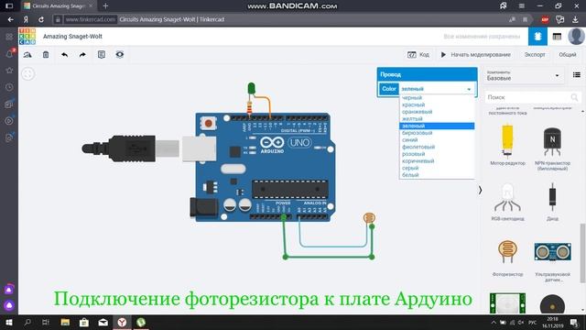This screenshot has height=330, width=586.
Task: Select the photoresistor on the canvas
Action: (x=369, y=217)
